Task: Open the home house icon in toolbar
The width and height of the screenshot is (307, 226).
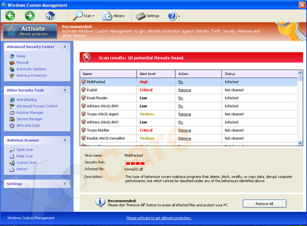Action: coord(50,16)
